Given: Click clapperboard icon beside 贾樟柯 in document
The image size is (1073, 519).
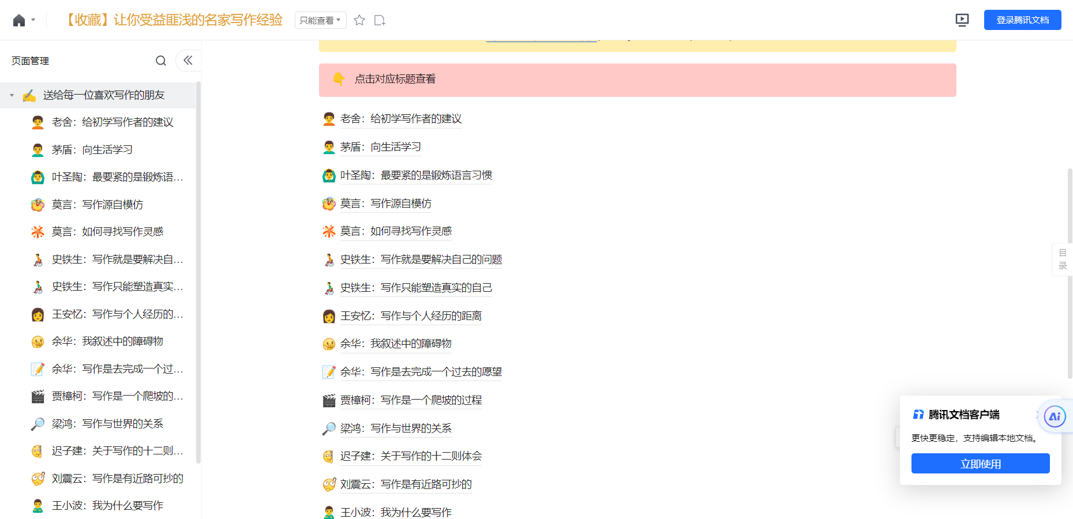Looking at the screenshot, I should [329, 401].
